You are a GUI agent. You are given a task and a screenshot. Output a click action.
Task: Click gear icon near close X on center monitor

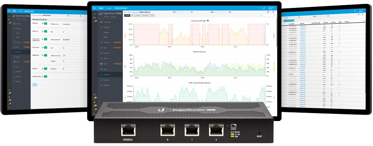268,12
